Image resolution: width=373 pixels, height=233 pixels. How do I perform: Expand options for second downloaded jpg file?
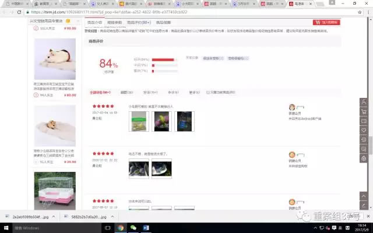point(111,217)
